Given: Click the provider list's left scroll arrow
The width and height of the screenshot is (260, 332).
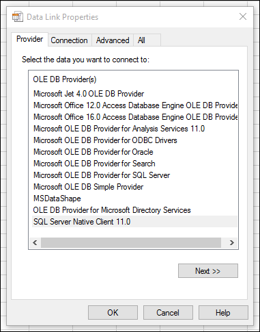Looking at the screenshot, I should tap(35, 242).
